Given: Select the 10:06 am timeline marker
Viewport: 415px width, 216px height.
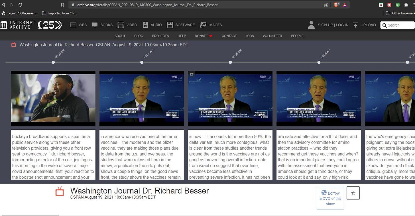Looking at the screenshot, I should (319, 62).
